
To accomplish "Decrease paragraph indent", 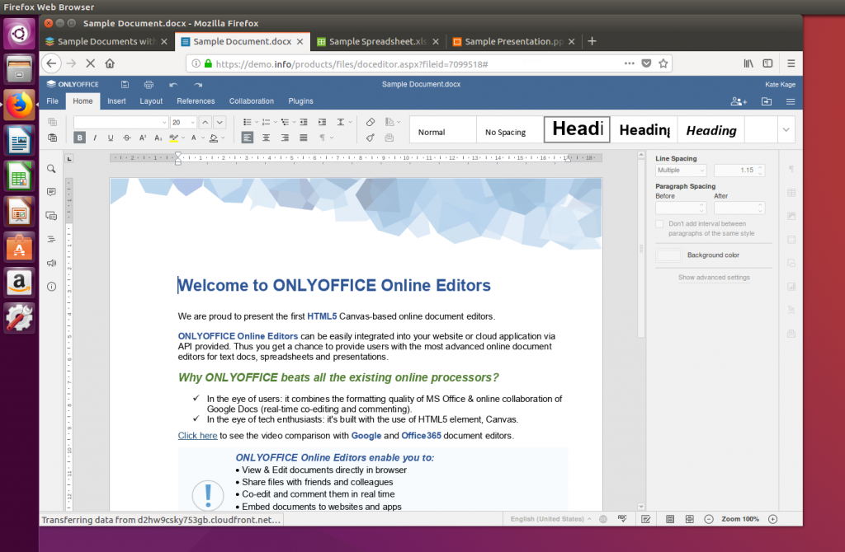I will click(x=304, y=122).
